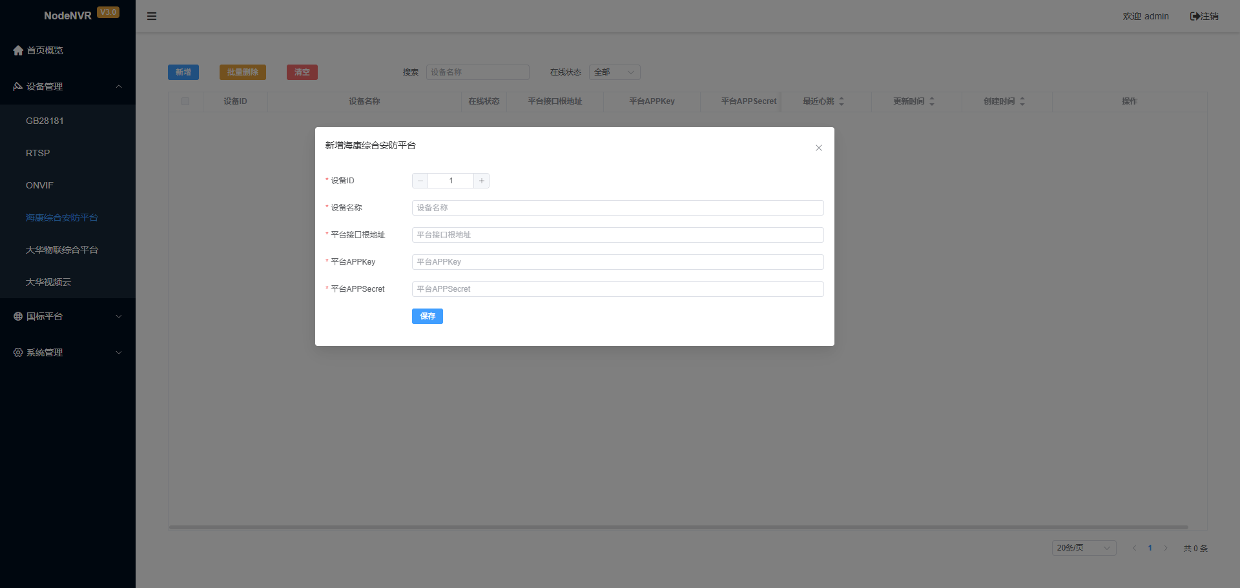Click the 保存 button
The height and width of the screenshot is (588, 1240).
pos(428,316)
